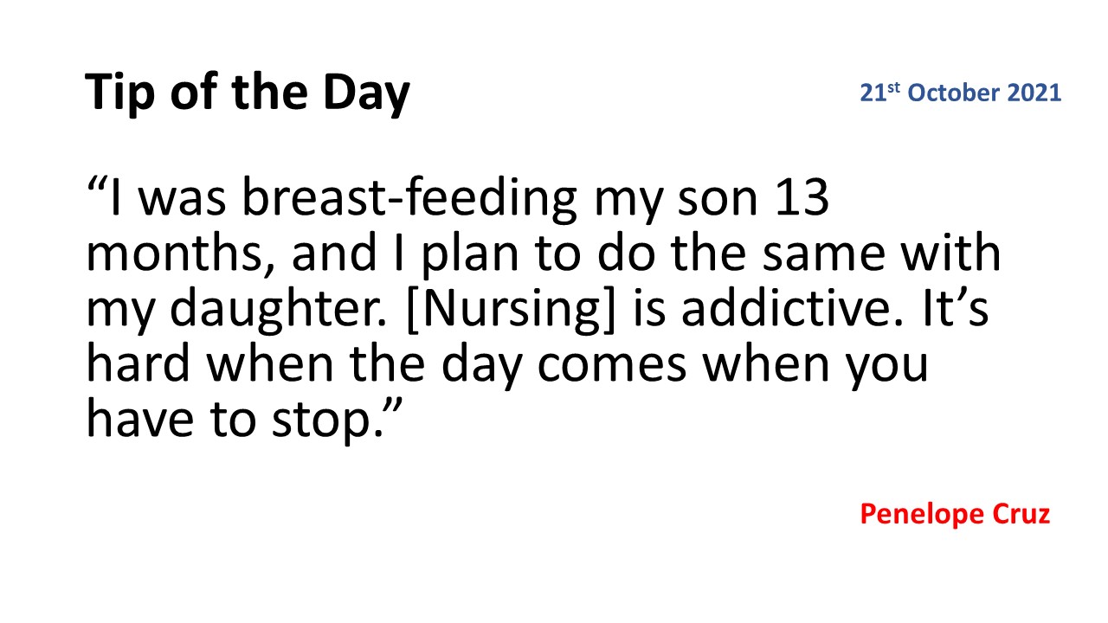
Task: Click the year 2021 in the date
Action: [x=1034, y=93]
